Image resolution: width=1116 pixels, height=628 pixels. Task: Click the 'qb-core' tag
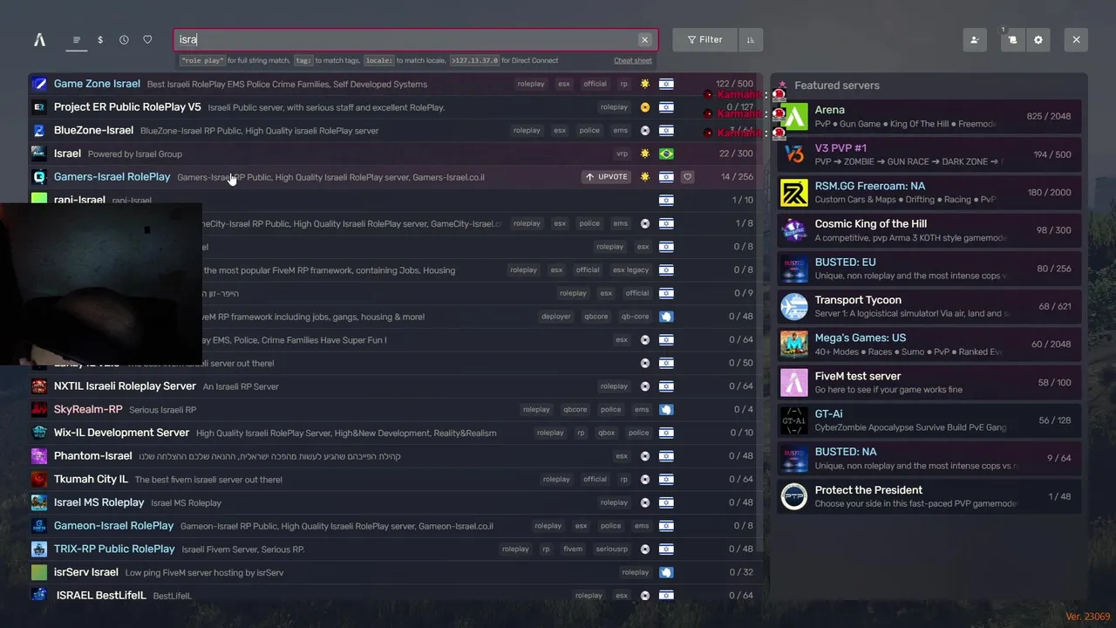pos(635,317)
